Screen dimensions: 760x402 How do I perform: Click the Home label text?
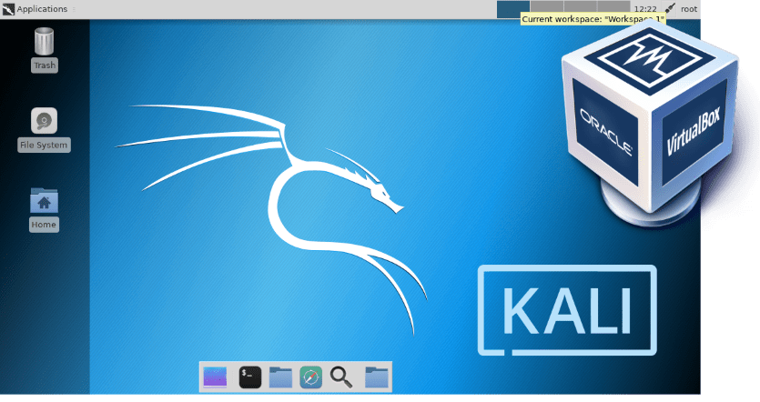[x=44, y=225]
